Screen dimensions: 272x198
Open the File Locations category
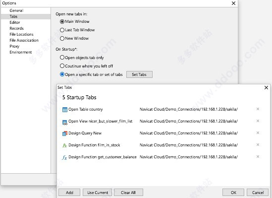21,34
